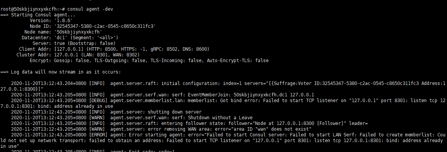Click the Datacenter 'dc1' value
This screenshot has width=447, height=152.
coord(61,37)
